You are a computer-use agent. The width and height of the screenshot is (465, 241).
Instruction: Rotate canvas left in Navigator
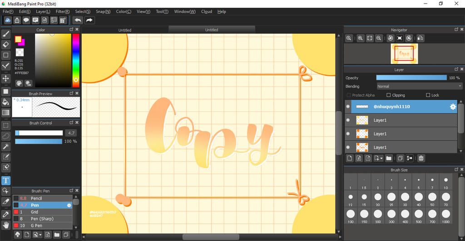pyautogui.click(x=391, y=38)
